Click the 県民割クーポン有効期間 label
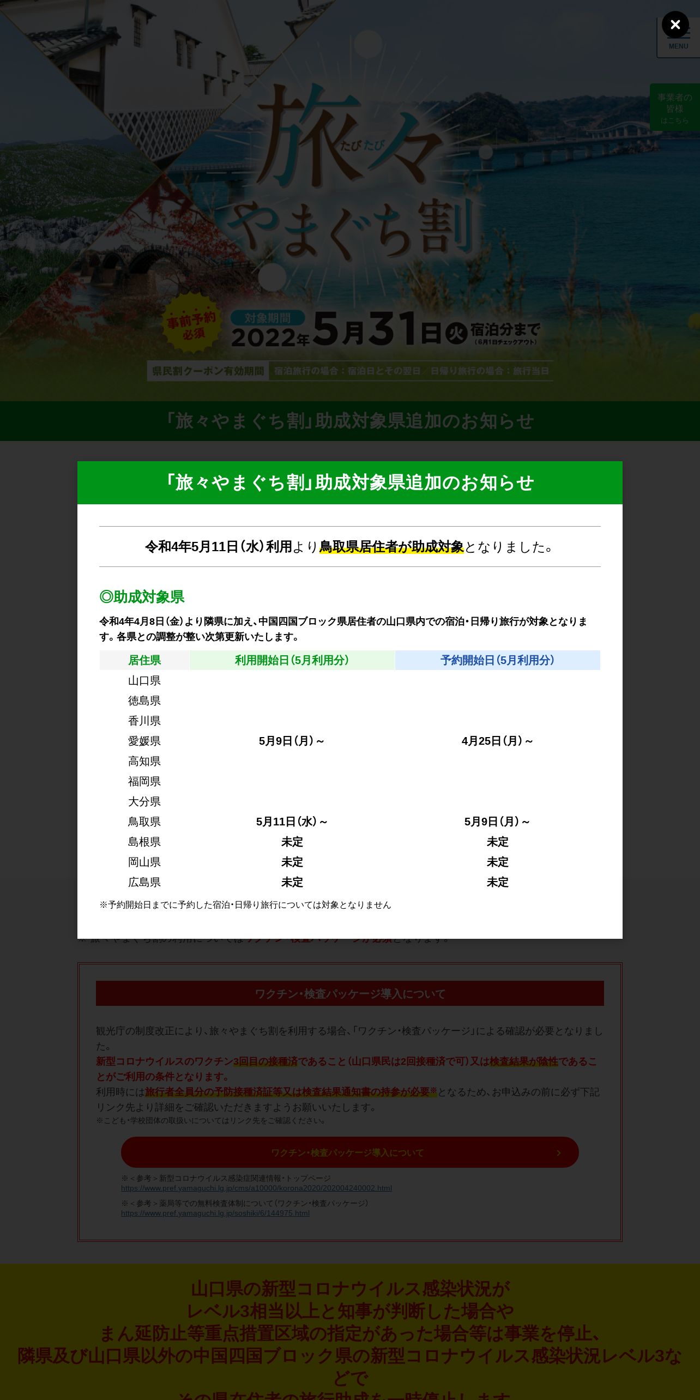The width and height of the screenshot is (700, 1400). [208, 371]
